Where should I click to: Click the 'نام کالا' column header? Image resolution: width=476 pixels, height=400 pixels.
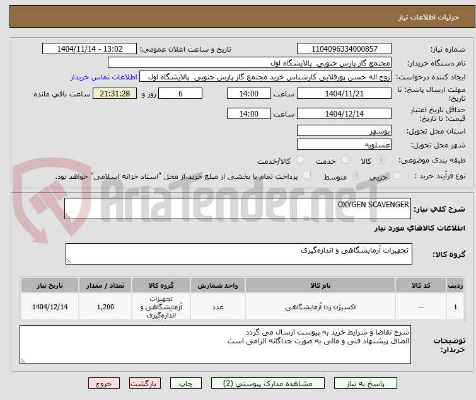(x=320, y=285)
